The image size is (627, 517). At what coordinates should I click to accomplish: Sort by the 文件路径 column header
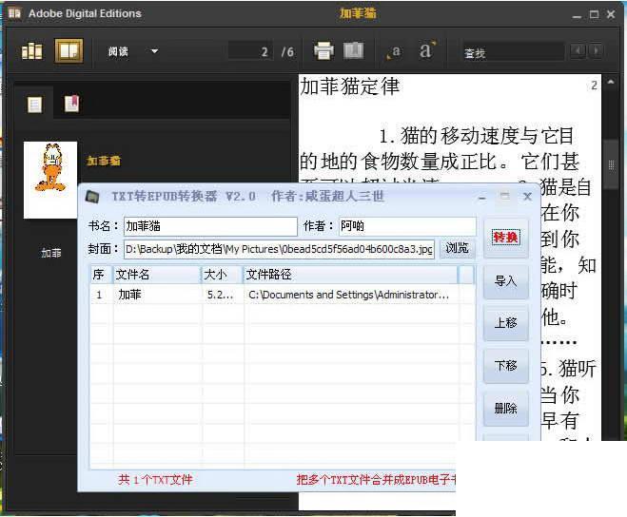tap(351, 275)
